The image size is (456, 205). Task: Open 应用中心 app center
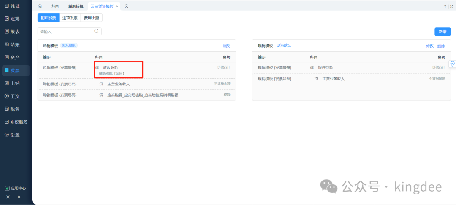15,188
